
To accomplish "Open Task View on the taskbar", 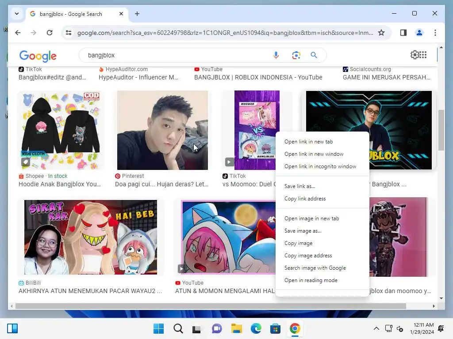I will (x=197, y=328).
